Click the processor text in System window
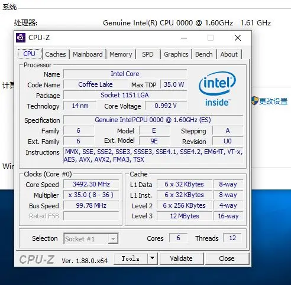The image size is (291, 285). pyautogui.click(x=187, y=23)
